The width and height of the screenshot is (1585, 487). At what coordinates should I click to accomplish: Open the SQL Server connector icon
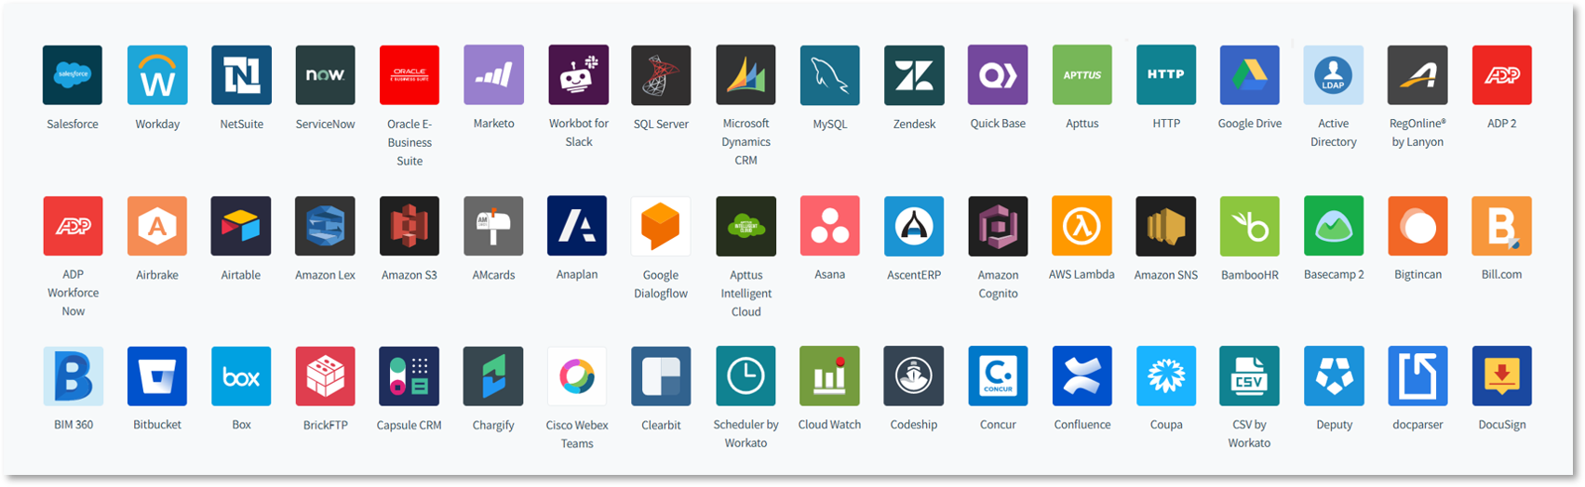661,75
